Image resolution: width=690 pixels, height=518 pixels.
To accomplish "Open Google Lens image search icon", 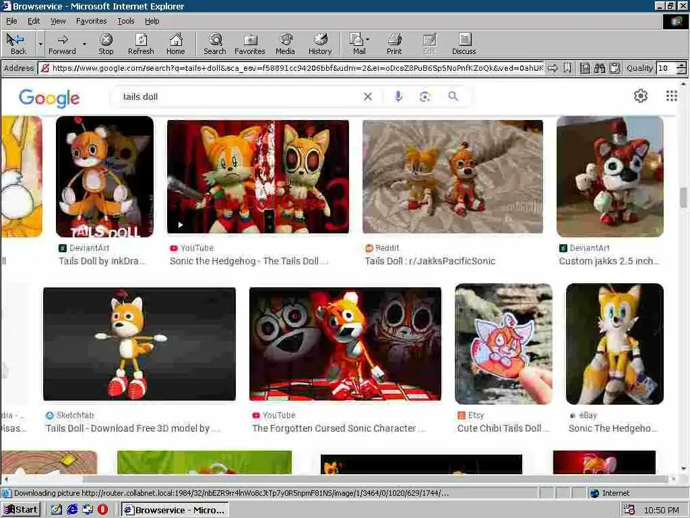I will point(425,96).
